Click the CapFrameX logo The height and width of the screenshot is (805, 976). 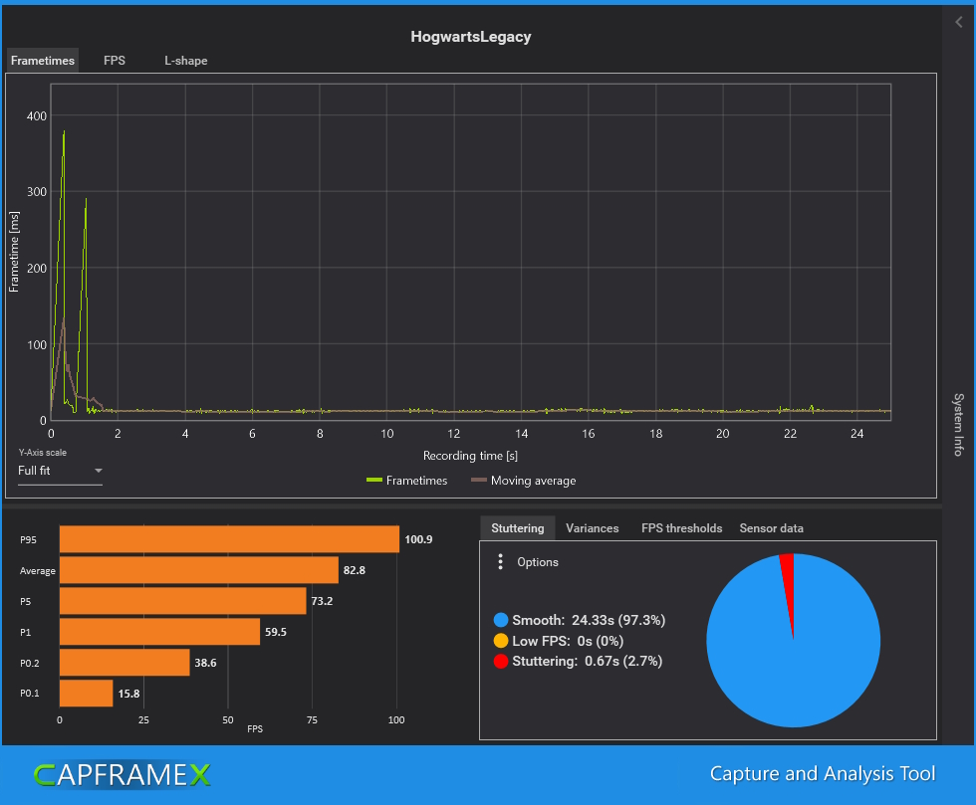pyautogui.click(x=122, y=775)
